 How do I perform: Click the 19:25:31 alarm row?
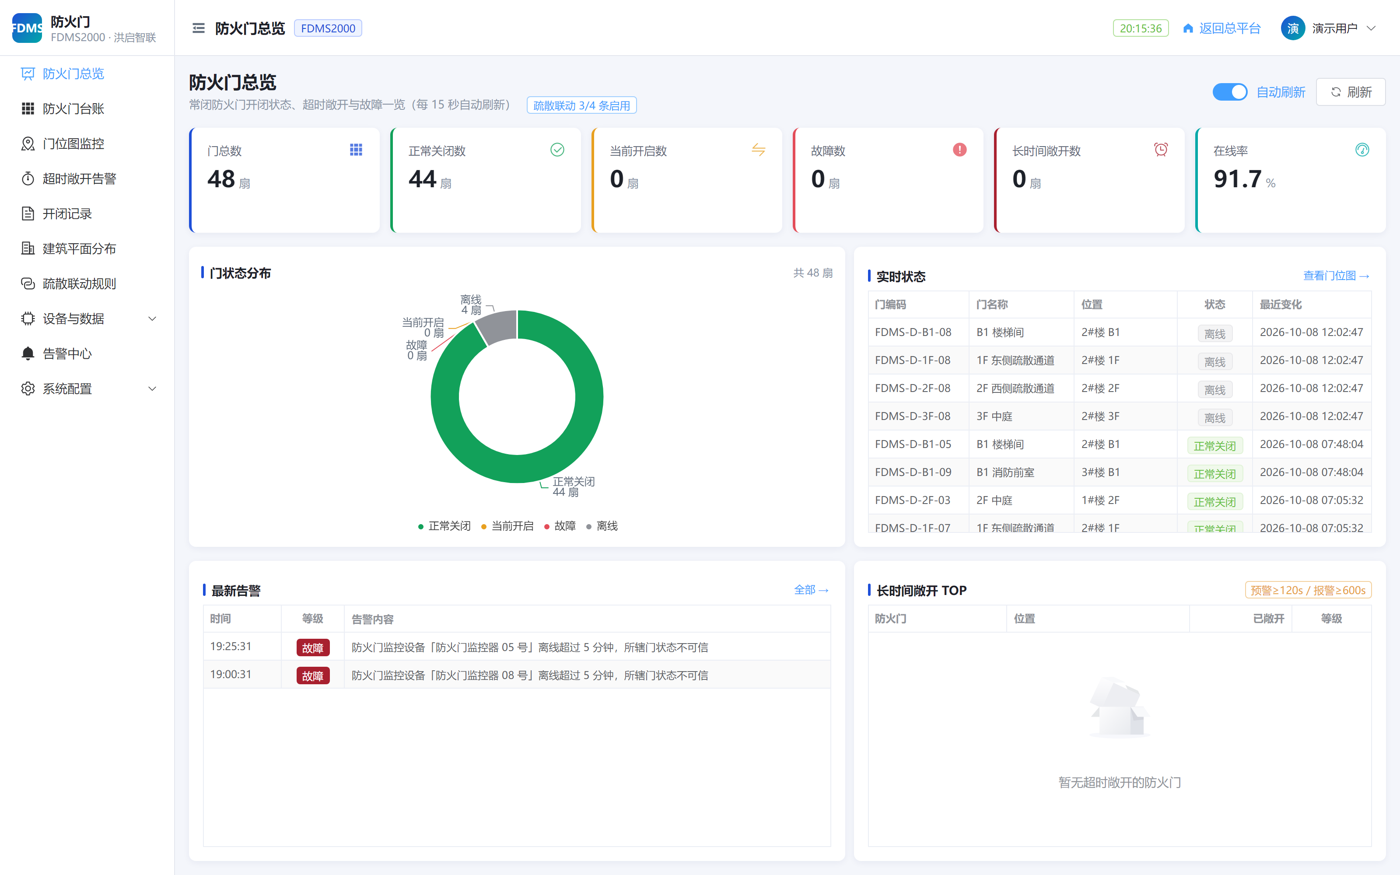tap(517, 647)
